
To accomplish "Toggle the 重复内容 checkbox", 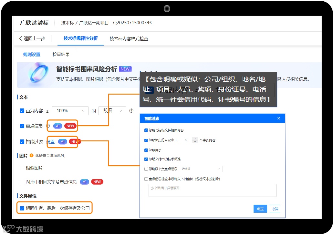I will [22, 111].
